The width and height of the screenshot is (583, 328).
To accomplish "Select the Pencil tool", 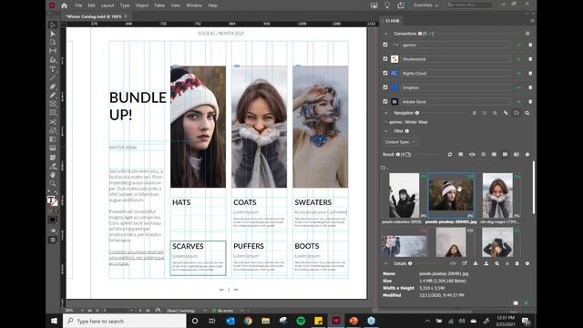I will click(x=53, y=95).
